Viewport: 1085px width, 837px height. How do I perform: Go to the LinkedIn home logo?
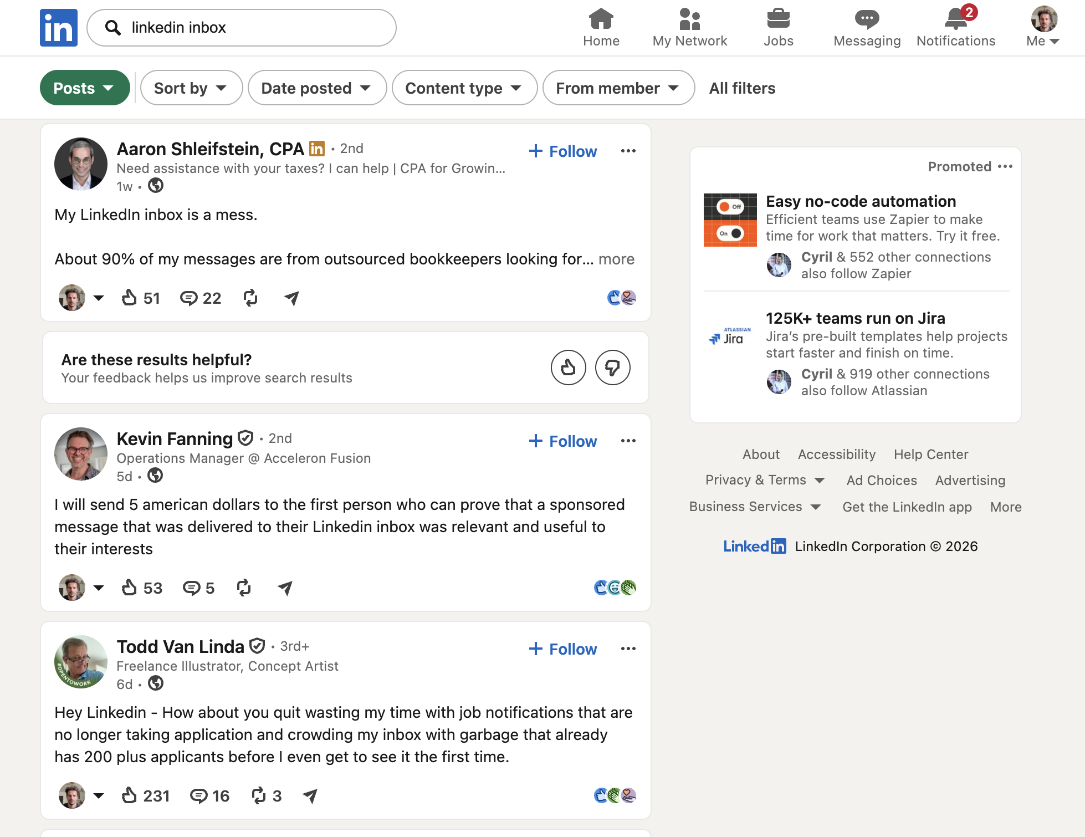pos(59,28)
